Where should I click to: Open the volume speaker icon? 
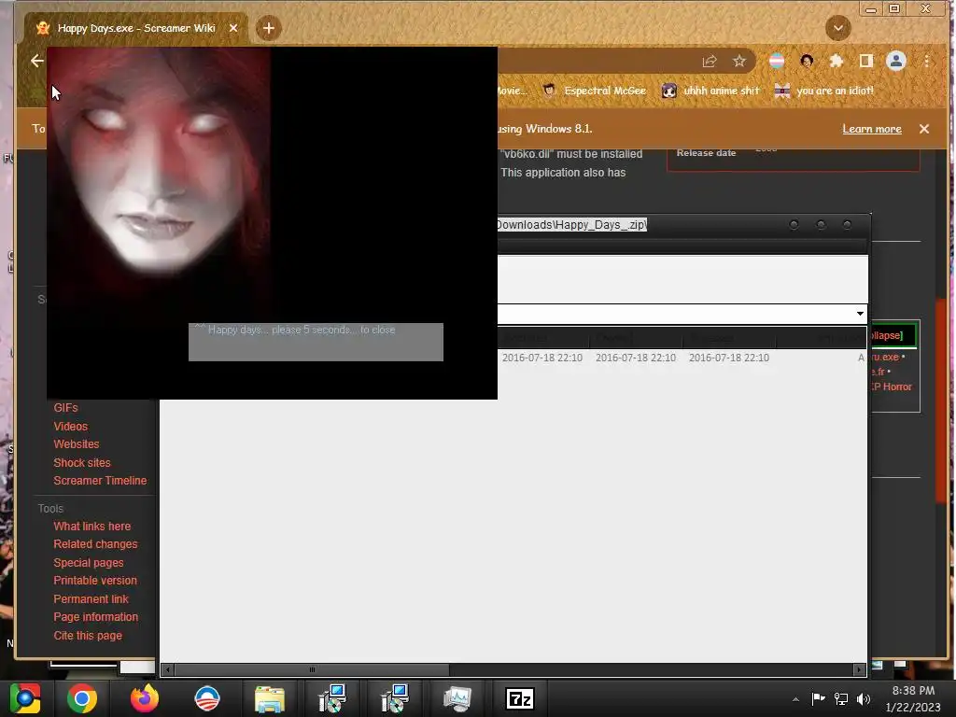[864, 698]
